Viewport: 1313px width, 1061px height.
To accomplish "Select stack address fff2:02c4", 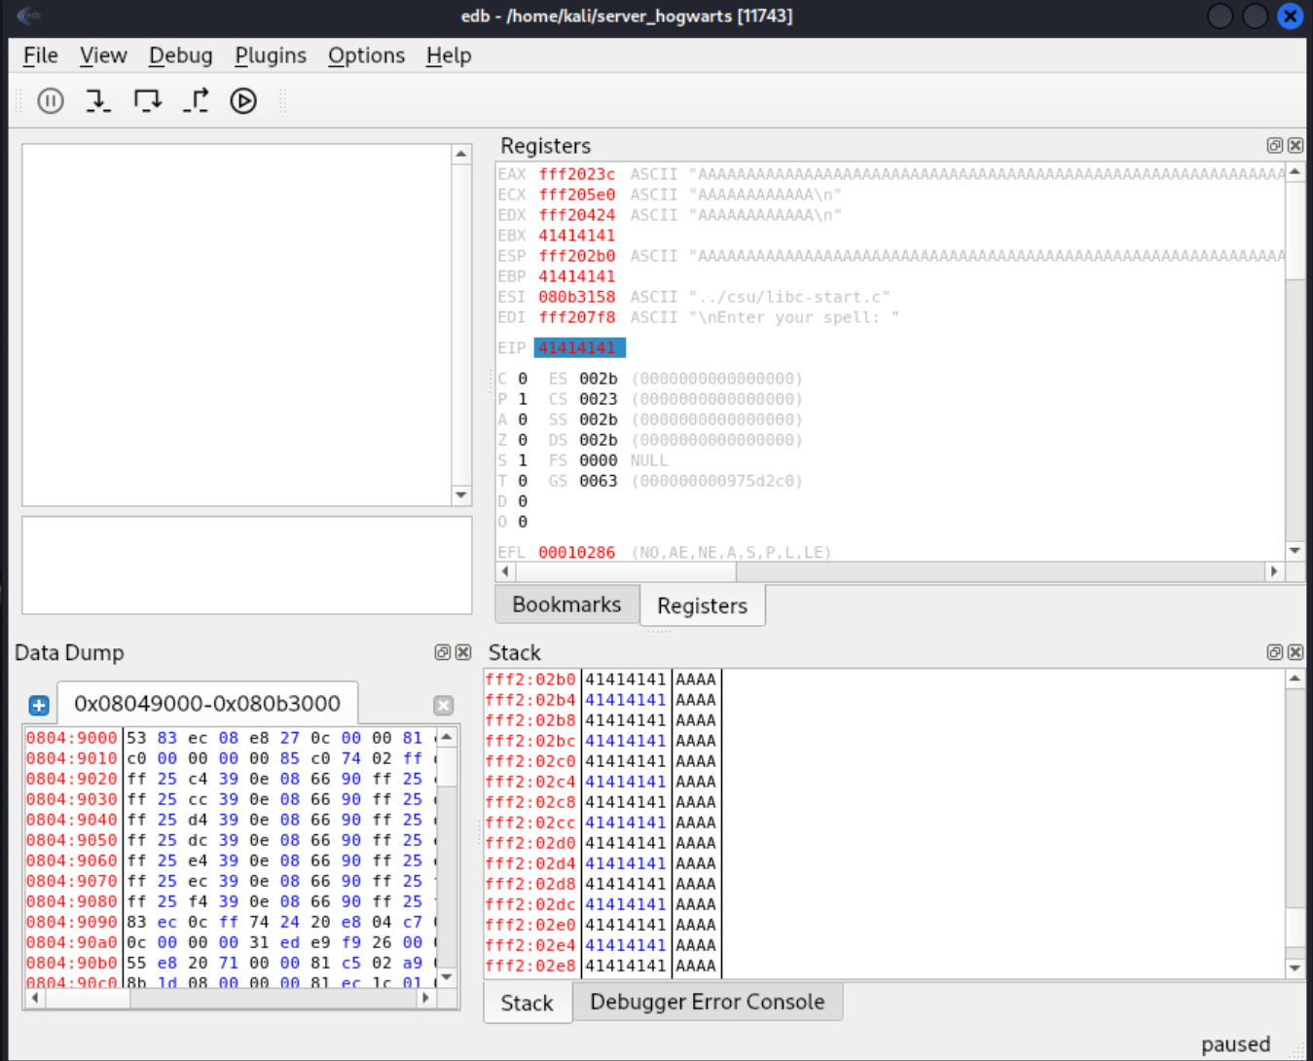I will [530, 782].
